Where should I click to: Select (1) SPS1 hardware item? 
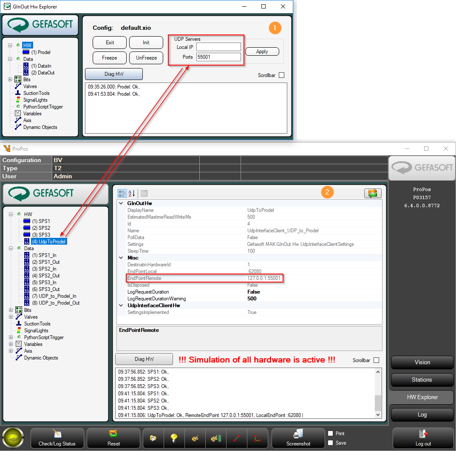[x=41, y=221]
